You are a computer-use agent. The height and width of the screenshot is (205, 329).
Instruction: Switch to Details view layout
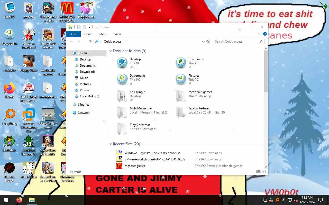(x=258, y=172)
